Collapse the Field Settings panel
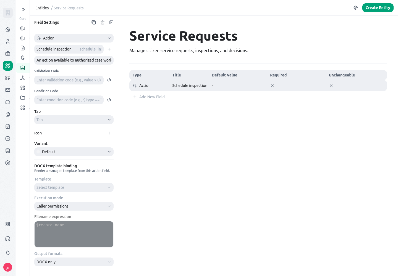The height and width of the screenshot is (276, 398). coord(111,22)
